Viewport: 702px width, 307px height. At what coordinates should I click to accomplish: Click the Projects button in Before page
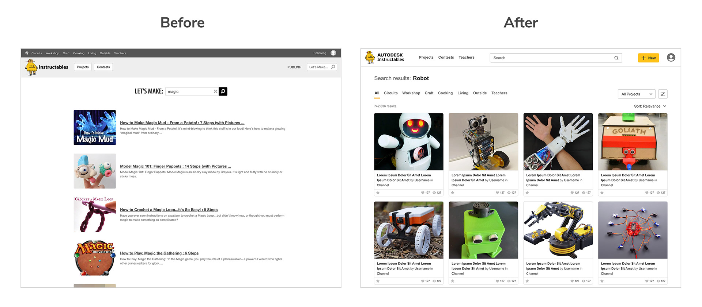click(83, 67)
